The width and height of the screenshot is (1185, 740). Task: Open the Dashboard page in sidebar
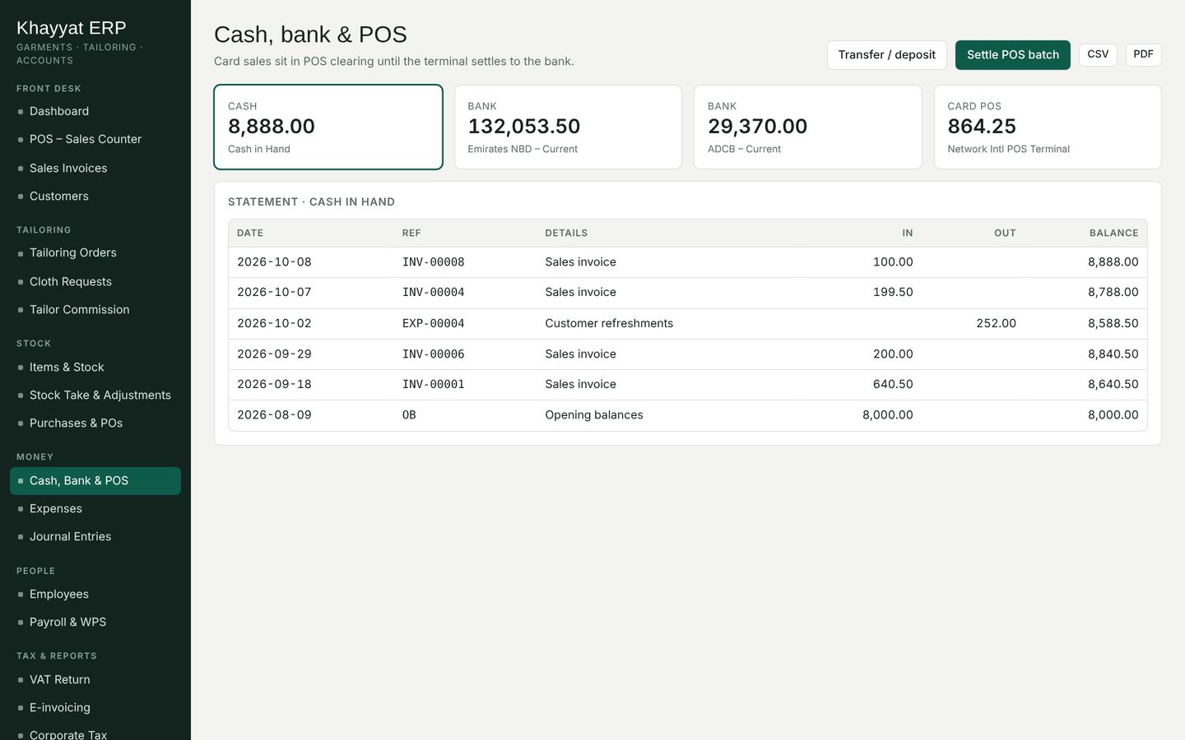click(95, 111)
